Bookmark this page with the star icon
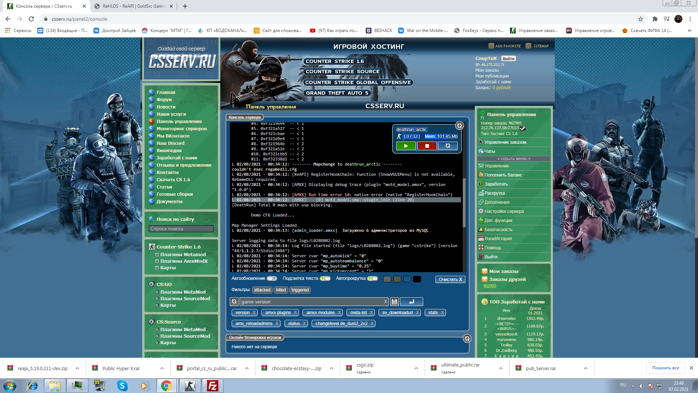Screen dimensions: 698x393 (641, 19)
